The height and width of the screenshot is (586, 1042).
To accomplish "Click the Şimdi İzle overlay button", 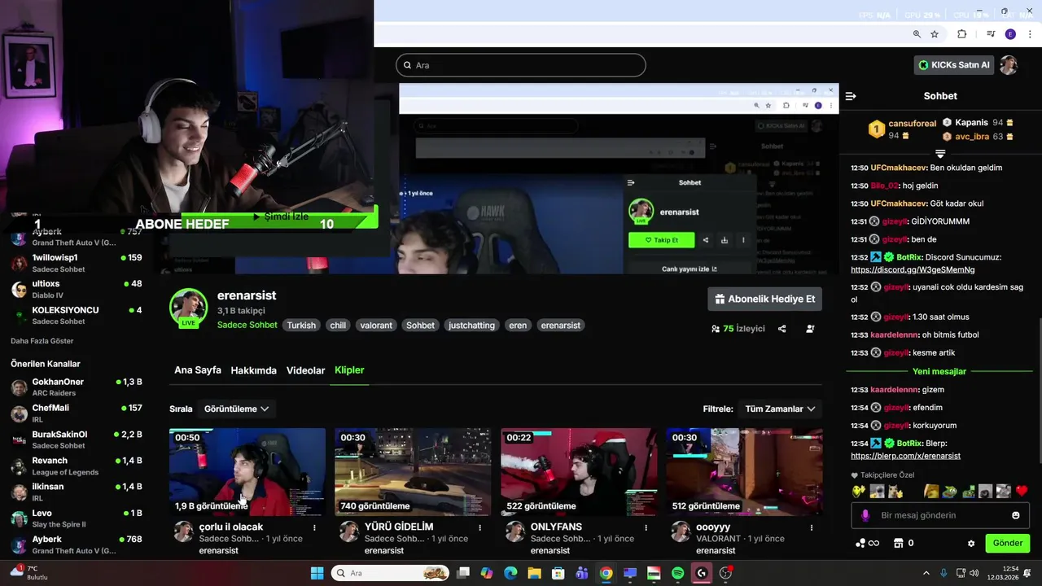I will tap(281, 216).
